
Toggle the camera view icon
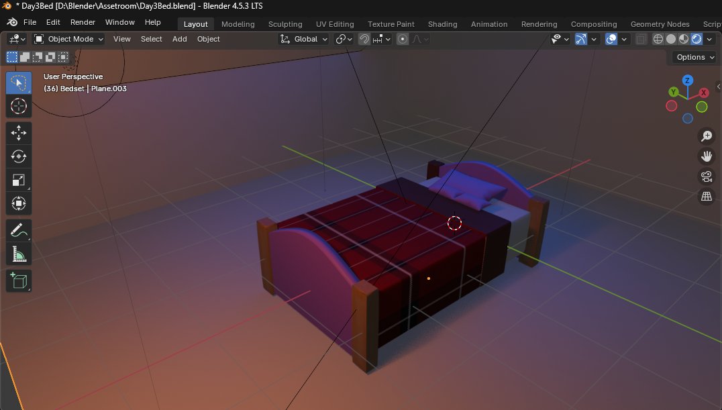point(707,176)
